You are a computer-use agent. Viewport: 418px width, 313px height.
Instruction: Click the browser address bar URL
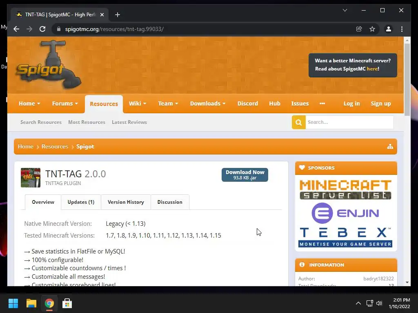114,29
